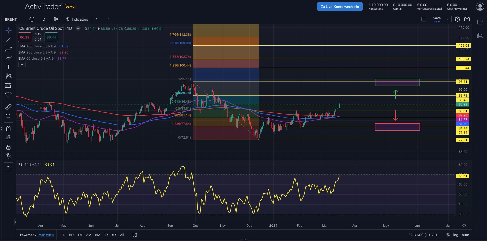Open the TradingView link
The height and width of the screenshot is (241, 487).
pyautogui.click(x=45, y=235)
